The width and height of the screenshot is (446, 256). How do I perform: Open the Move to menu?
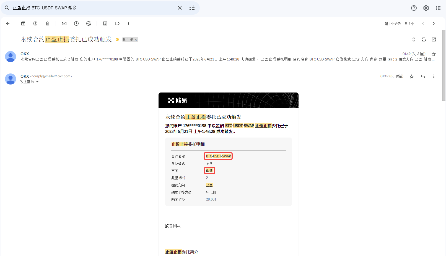point(105,23)
